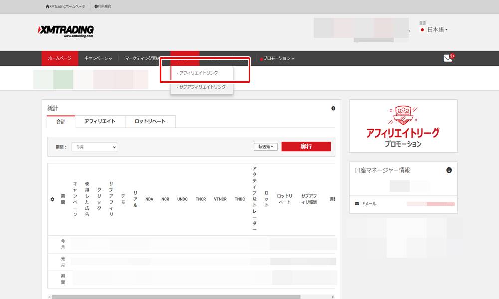
Task: Click the home icon before XMTradingホームページ
Action: click(x=47, y=6)
